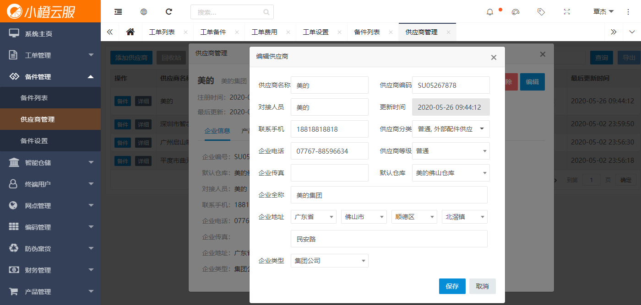Click the search magnifier icon
Image resolution: width=641 pixels, height=305 pixels.
pyautogui.click(x=266, y=12)
